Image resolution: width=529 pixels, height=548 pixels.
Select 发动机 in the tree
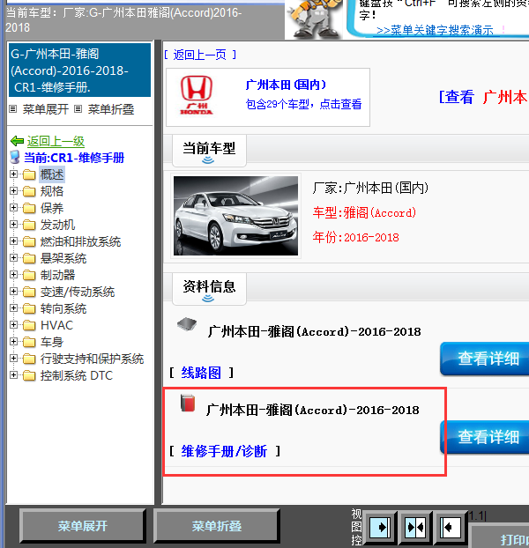(x=57, y=225)
